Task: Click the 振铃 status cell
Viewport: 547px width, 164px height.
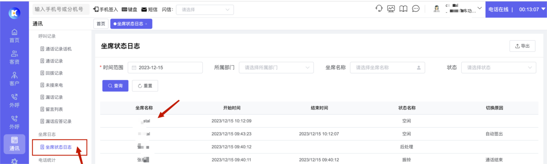Action: tap(407, 160)
